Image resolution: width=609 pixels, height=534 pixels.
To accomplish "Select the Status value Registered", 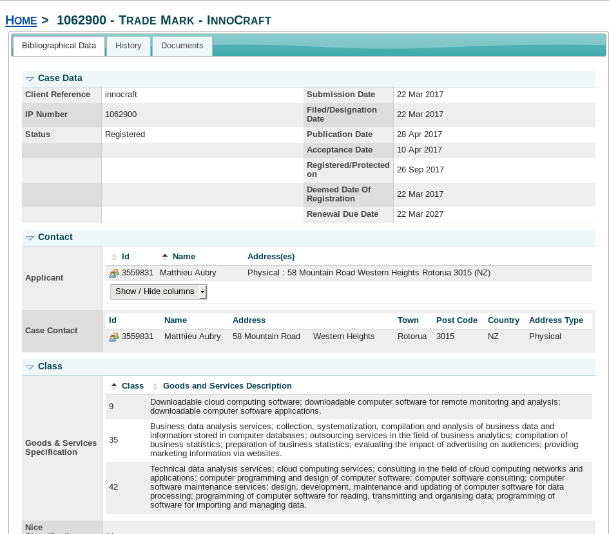I will coord(125,134).
